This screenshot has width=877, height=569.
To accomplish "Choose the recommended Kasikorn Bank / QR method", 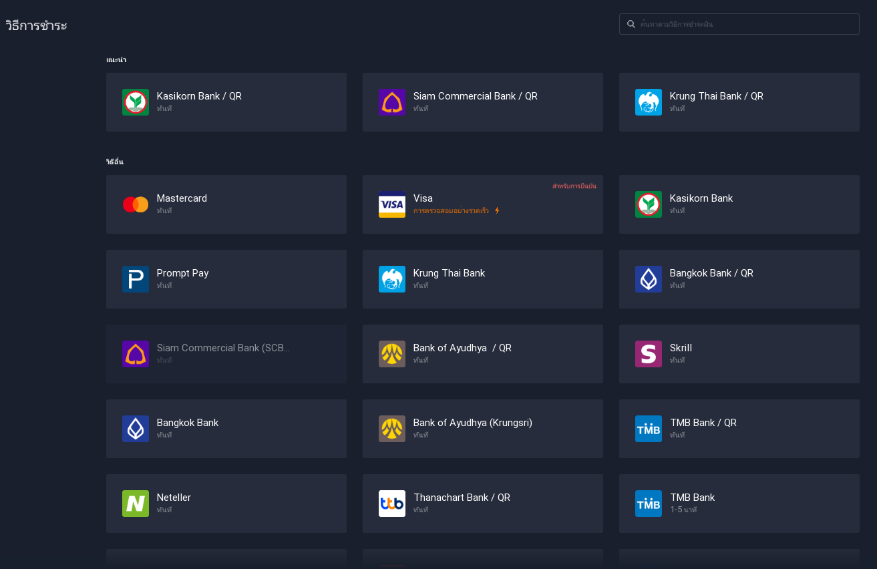I will tap(226, 102).
